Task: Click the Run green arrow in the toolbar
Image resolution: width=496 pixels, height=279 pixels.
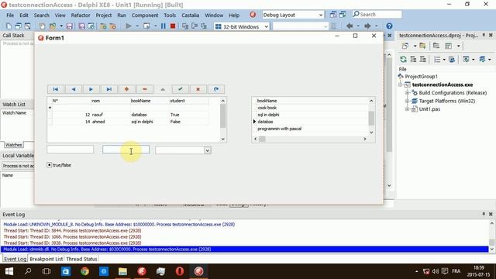Action: pos(129,26)
